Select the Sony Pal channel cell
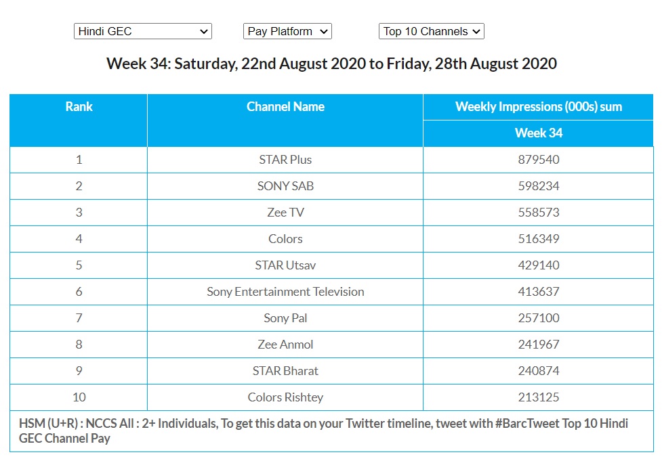 tap(285, 318)
